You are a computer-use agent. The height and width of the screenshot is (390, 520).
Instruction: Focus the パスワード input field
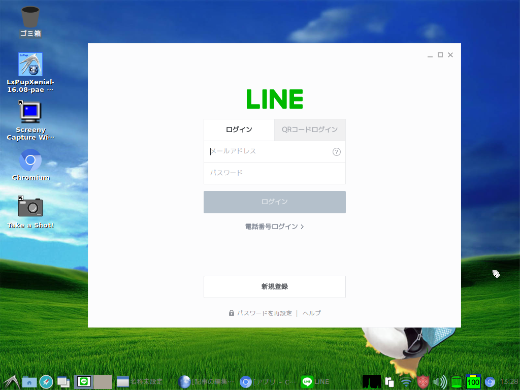pyautogui.click(x=275, y=173)
